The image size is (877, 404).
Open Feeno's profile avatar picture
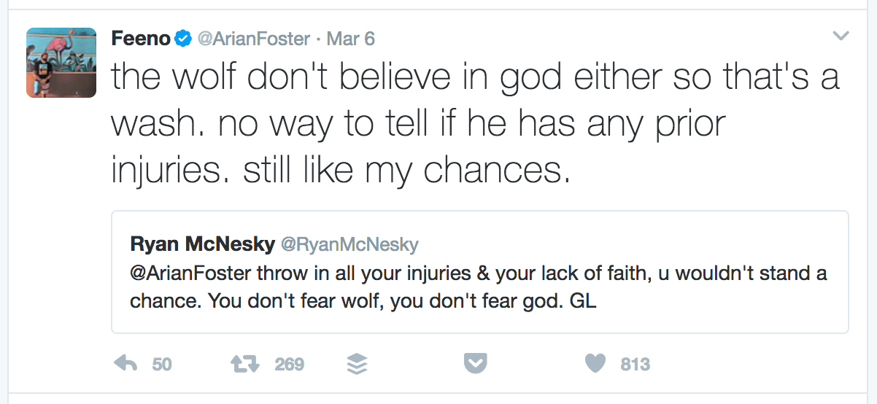61,63
